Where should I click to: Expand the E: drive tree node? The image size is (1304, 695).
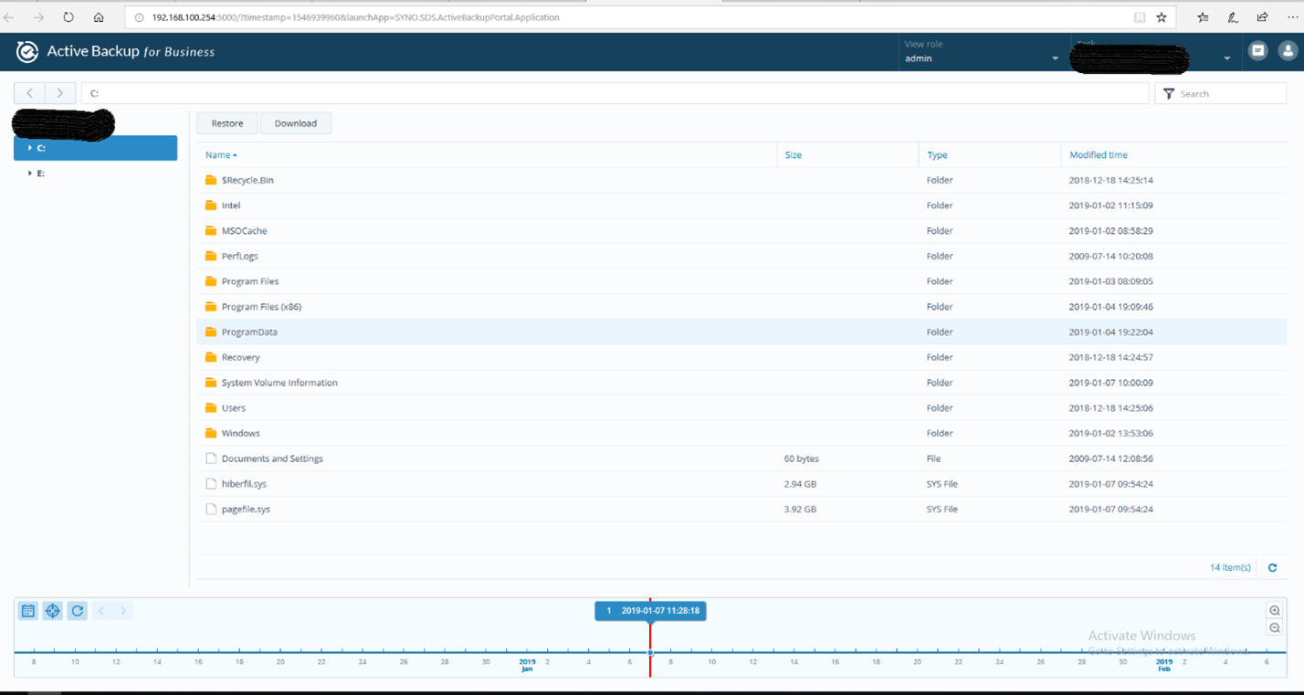pos(30,173)
